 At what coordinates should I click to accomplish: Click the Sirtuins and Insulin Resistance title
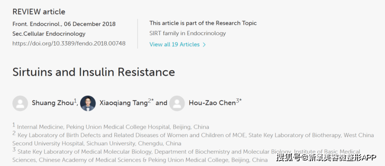(93, 72)
